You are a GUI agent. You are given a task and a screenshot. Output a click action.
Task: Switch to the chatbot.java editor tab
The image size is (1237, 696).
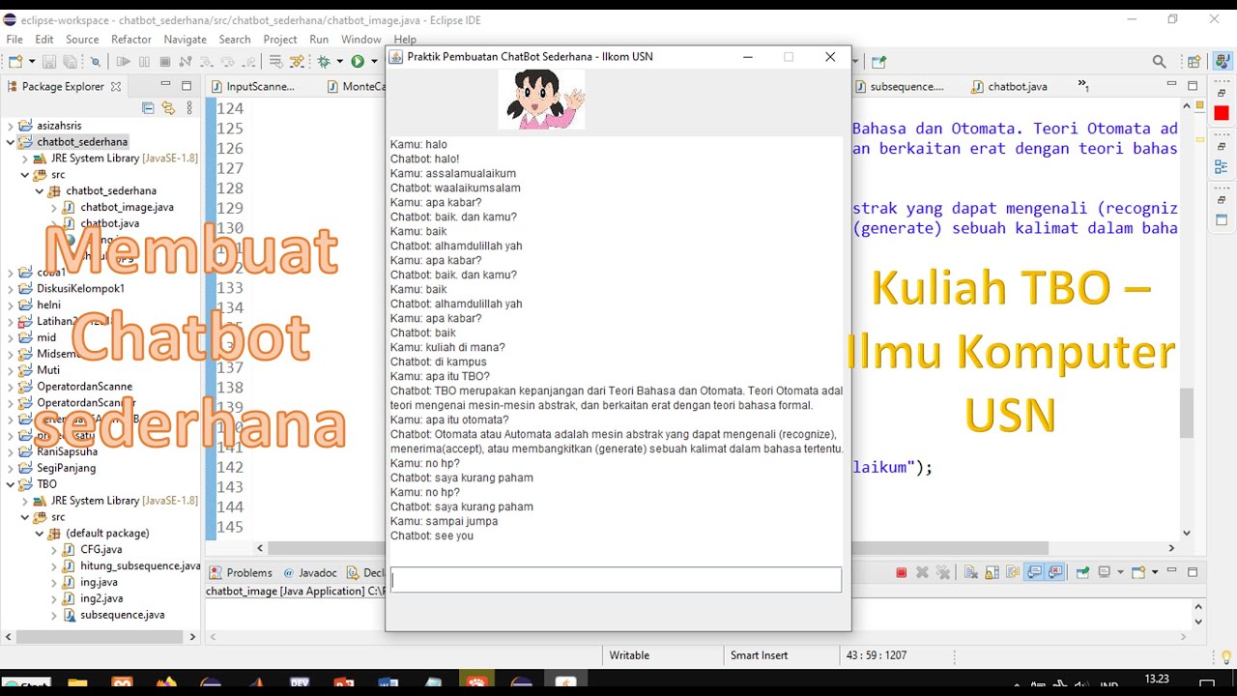(x=1009, y=86)
